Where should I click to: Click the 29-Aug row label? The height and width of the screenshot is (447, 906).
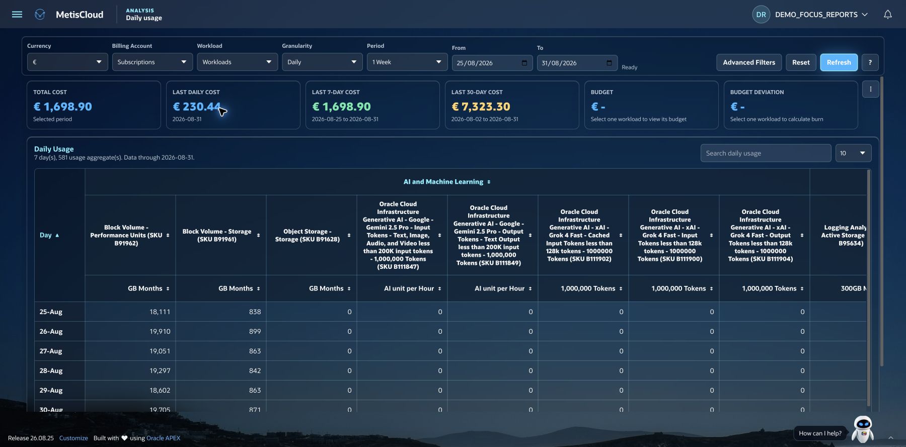click(51, 390)
